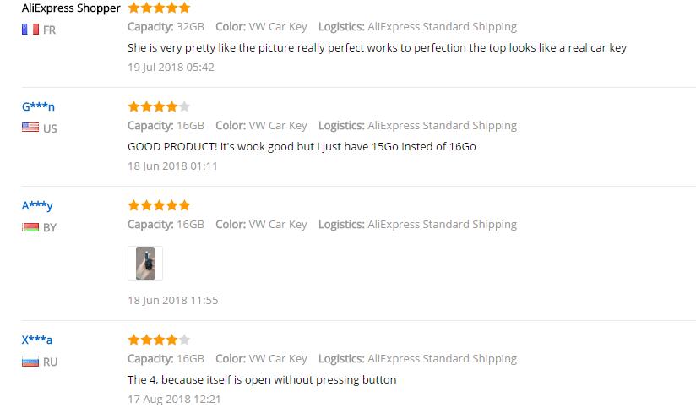The width and height of the screenshot is (696, 419).
Task: Open the car key photo thumbnail in A***y's review
Action: click(145, 264)
